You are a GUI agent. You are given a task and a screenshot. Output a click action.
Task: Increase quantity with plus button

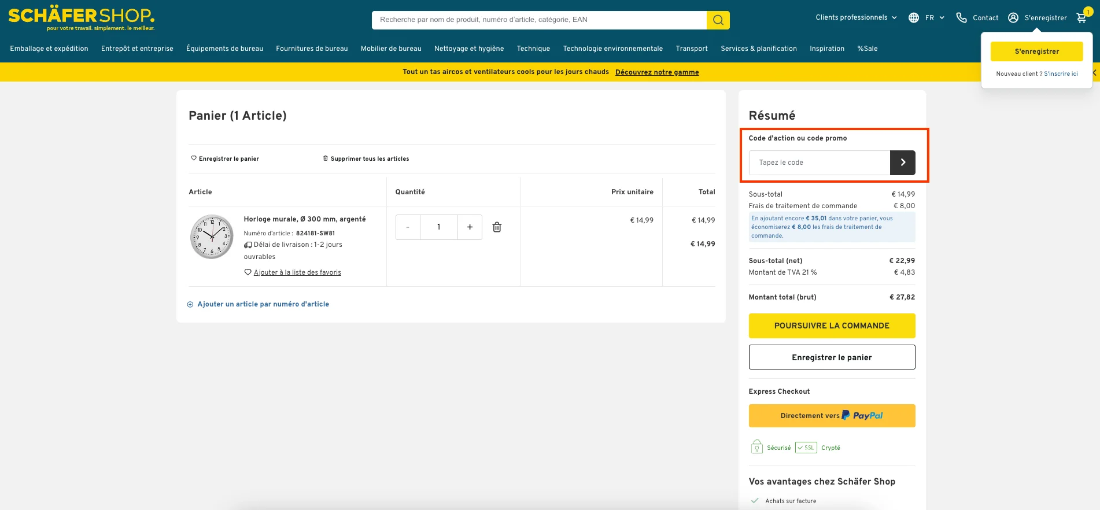coord(470,227)
